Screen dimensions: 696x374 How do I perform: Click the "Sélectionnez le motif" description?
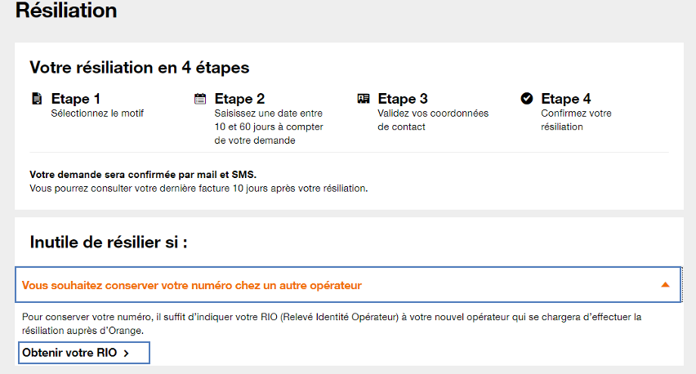tap(97, 114)
